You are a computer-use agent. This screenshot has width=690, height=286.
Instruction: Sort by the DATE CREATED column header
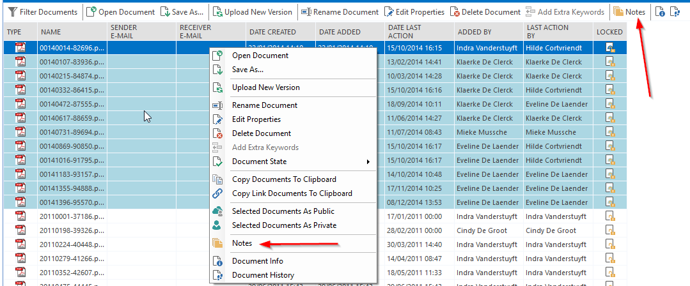(281, 32)
